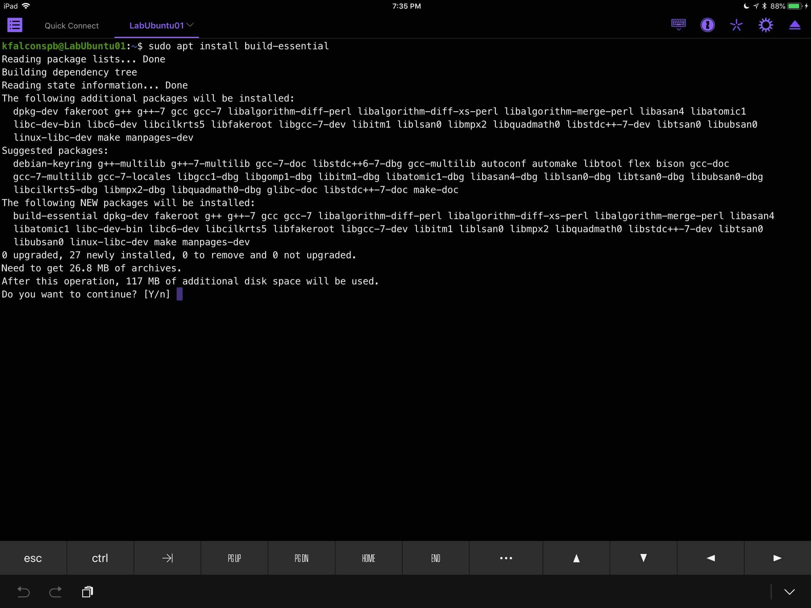Open the password manager key icon

707,25
